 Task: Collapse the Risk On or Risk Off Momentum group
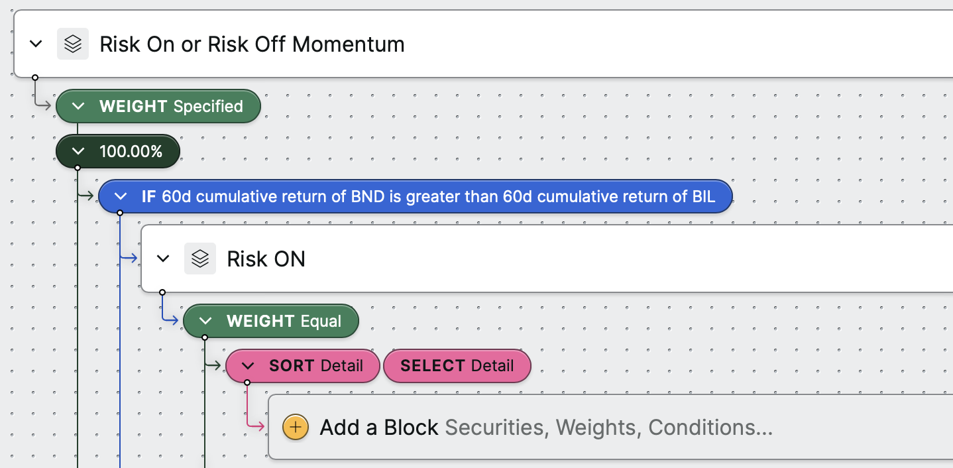[x=36, y=44]
